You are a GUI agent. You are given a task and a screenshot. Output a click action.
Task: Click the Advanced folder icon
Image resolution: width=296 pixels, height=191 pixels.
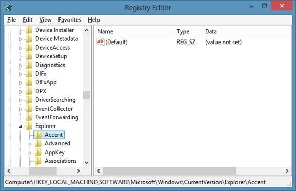click(x=38, y=143)
